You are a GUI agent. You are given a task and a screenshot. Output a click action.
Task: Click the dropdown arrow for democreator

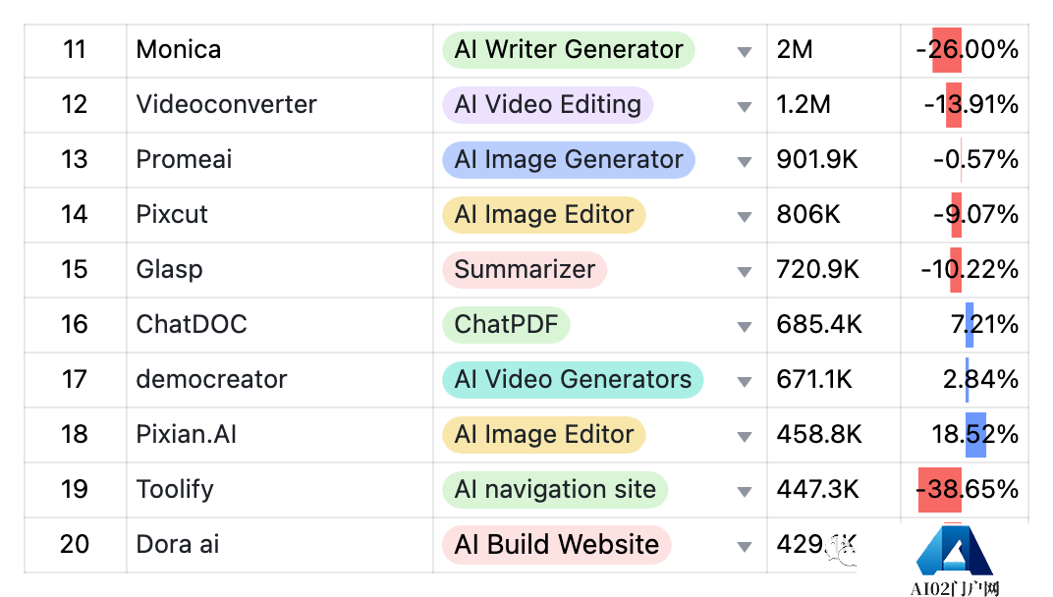[x=745, y=382]
